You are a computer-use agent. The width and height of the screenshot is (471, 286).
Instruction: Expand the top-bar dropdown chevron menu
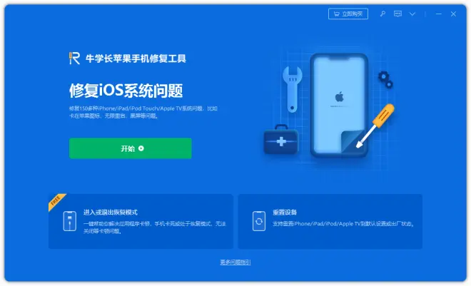pyautogui.click(x=412, y=14)
